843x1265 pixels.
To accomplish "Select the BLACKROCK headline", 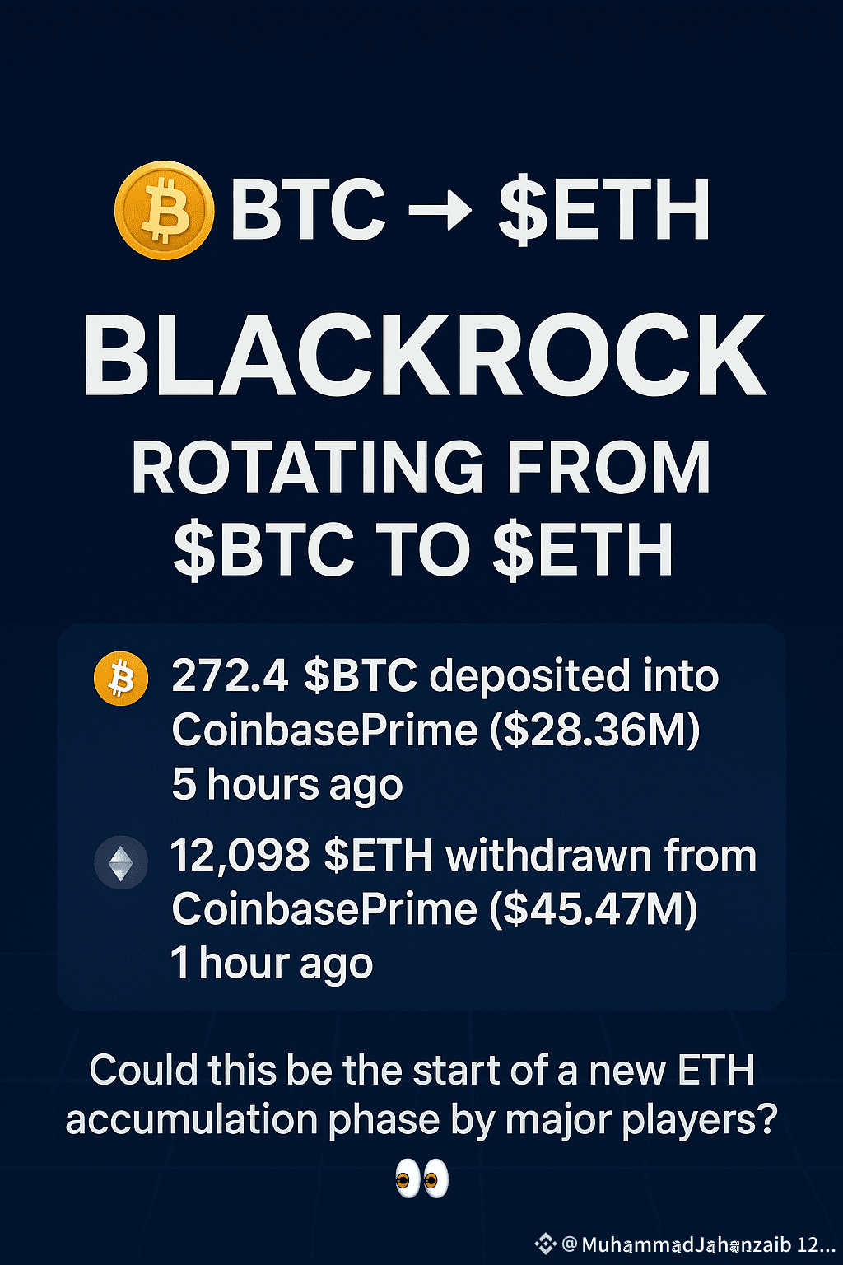I will coord(424,357).
